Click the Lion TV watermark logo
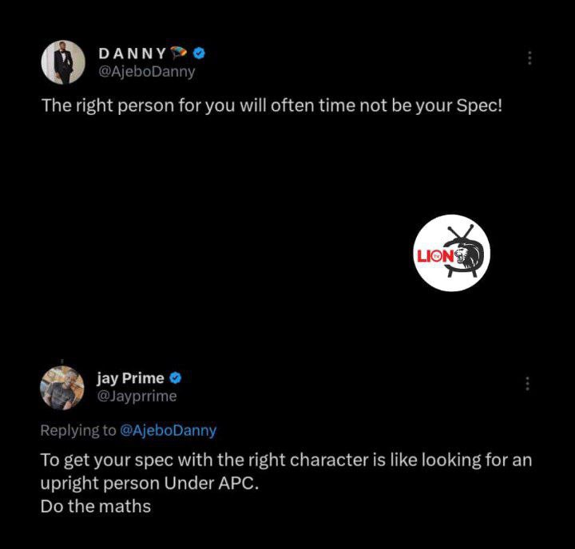Screen dimensions: 575x549 (451, 253)
